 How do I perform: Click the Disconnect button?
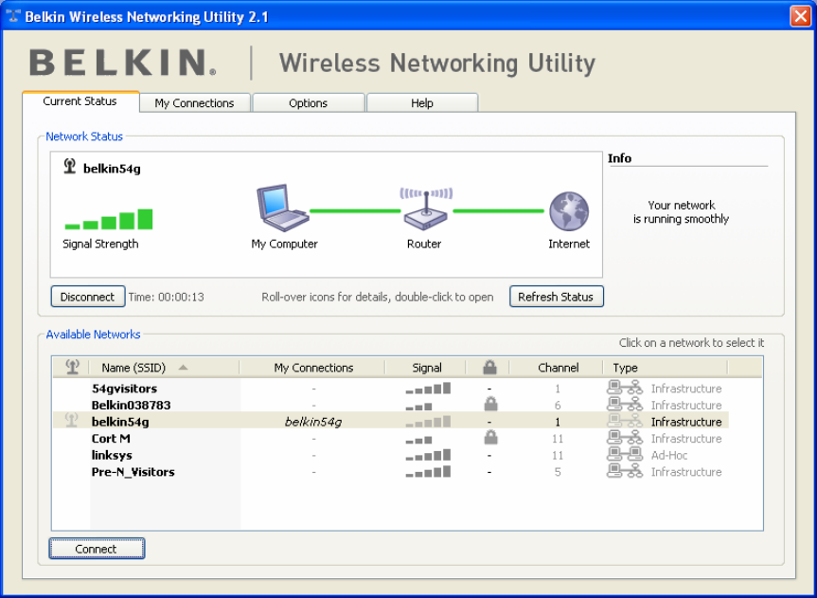87,297
